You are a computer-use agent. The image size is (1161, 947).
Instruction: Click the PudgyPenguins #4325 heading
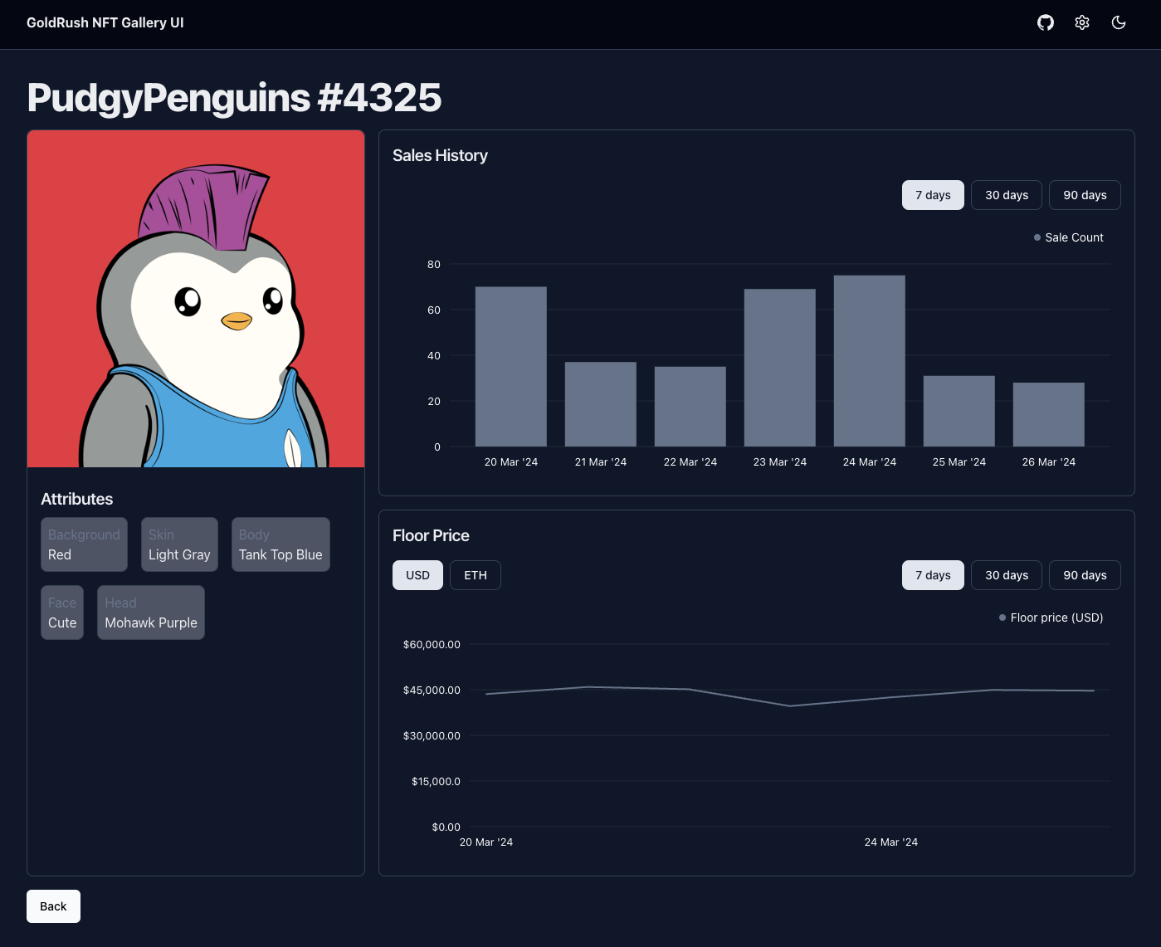pos(234,97)
